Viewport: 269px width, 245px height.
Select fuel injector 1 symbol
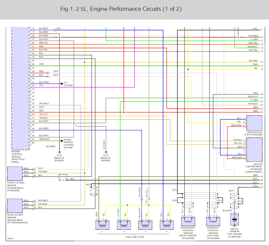click(102, 225)
